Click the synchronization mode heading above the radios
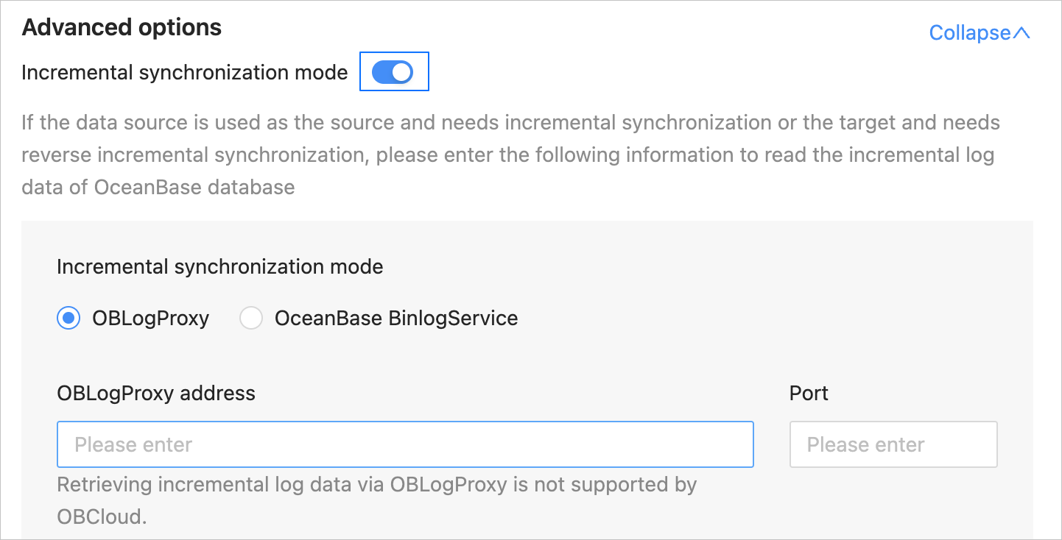The image size is (1062, 540). [219, 266]
